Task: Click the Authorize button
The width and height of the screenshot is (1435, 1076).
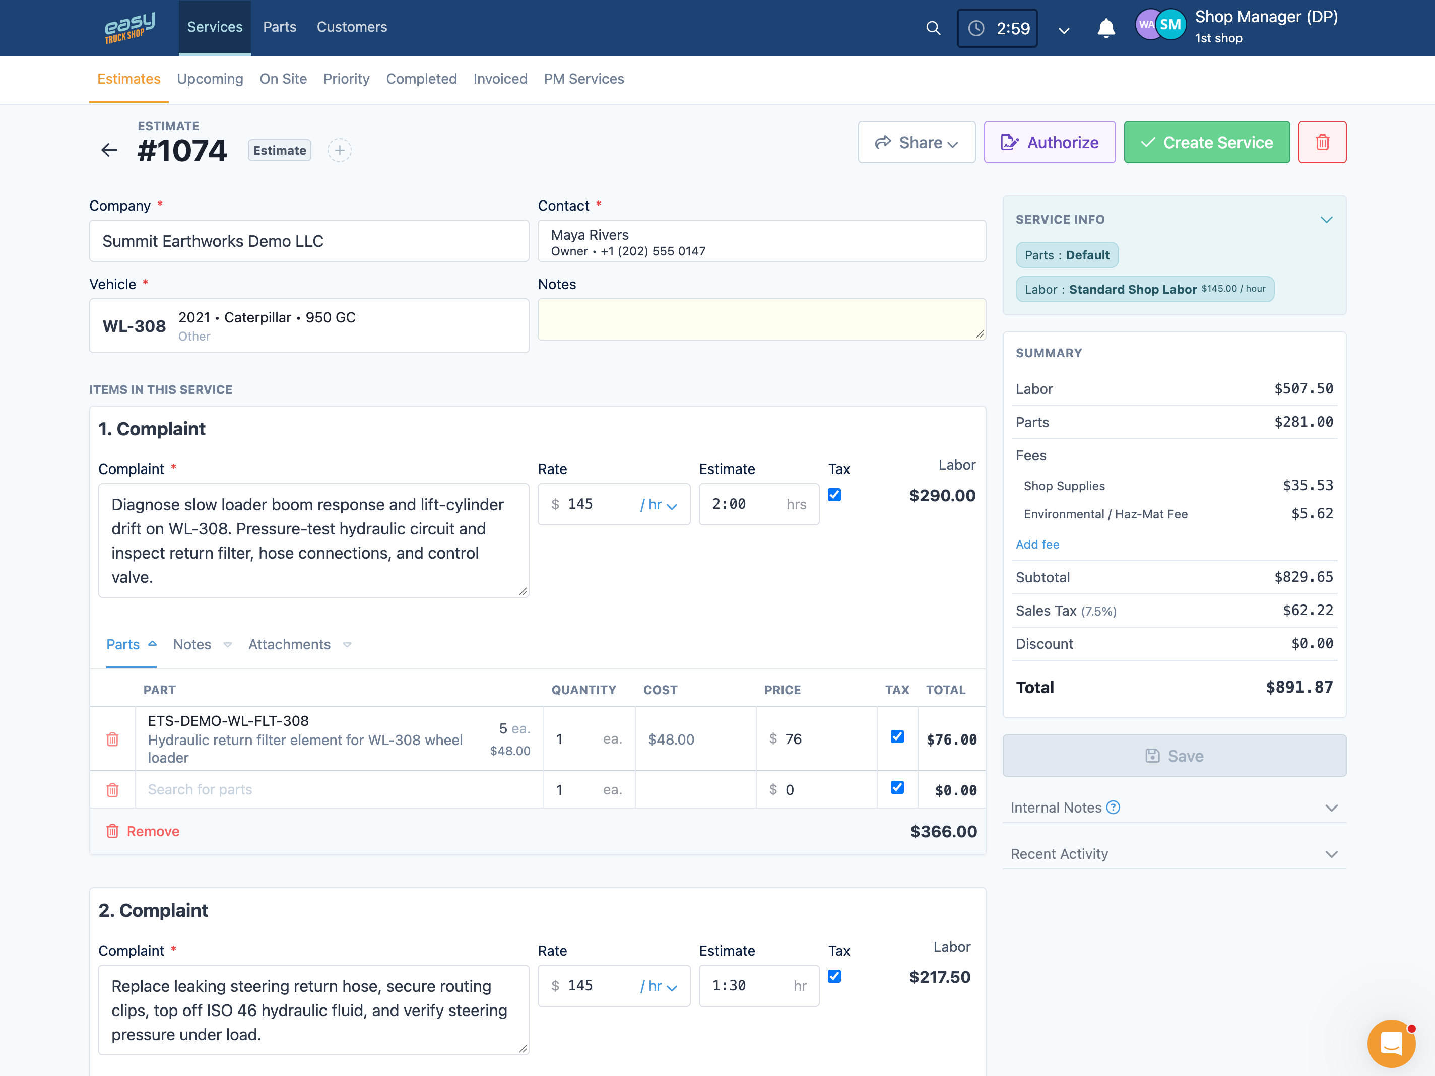Action: pos(1050,142)
